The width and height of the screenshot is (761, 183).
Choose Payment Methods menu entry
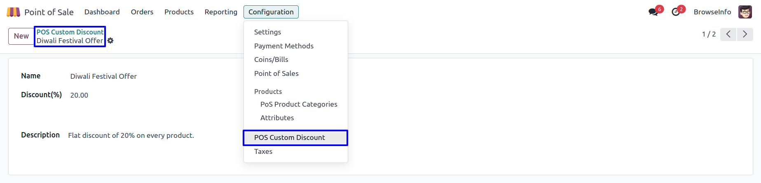click(283, 46)
